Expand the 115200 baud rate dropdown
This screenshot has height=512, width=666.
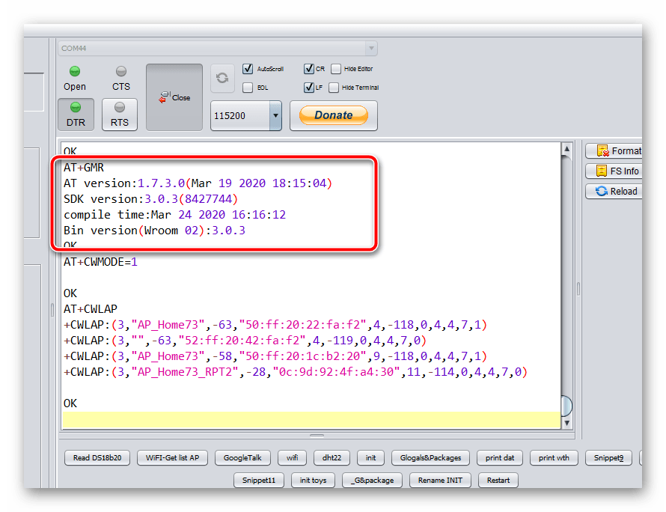(275, 116)
